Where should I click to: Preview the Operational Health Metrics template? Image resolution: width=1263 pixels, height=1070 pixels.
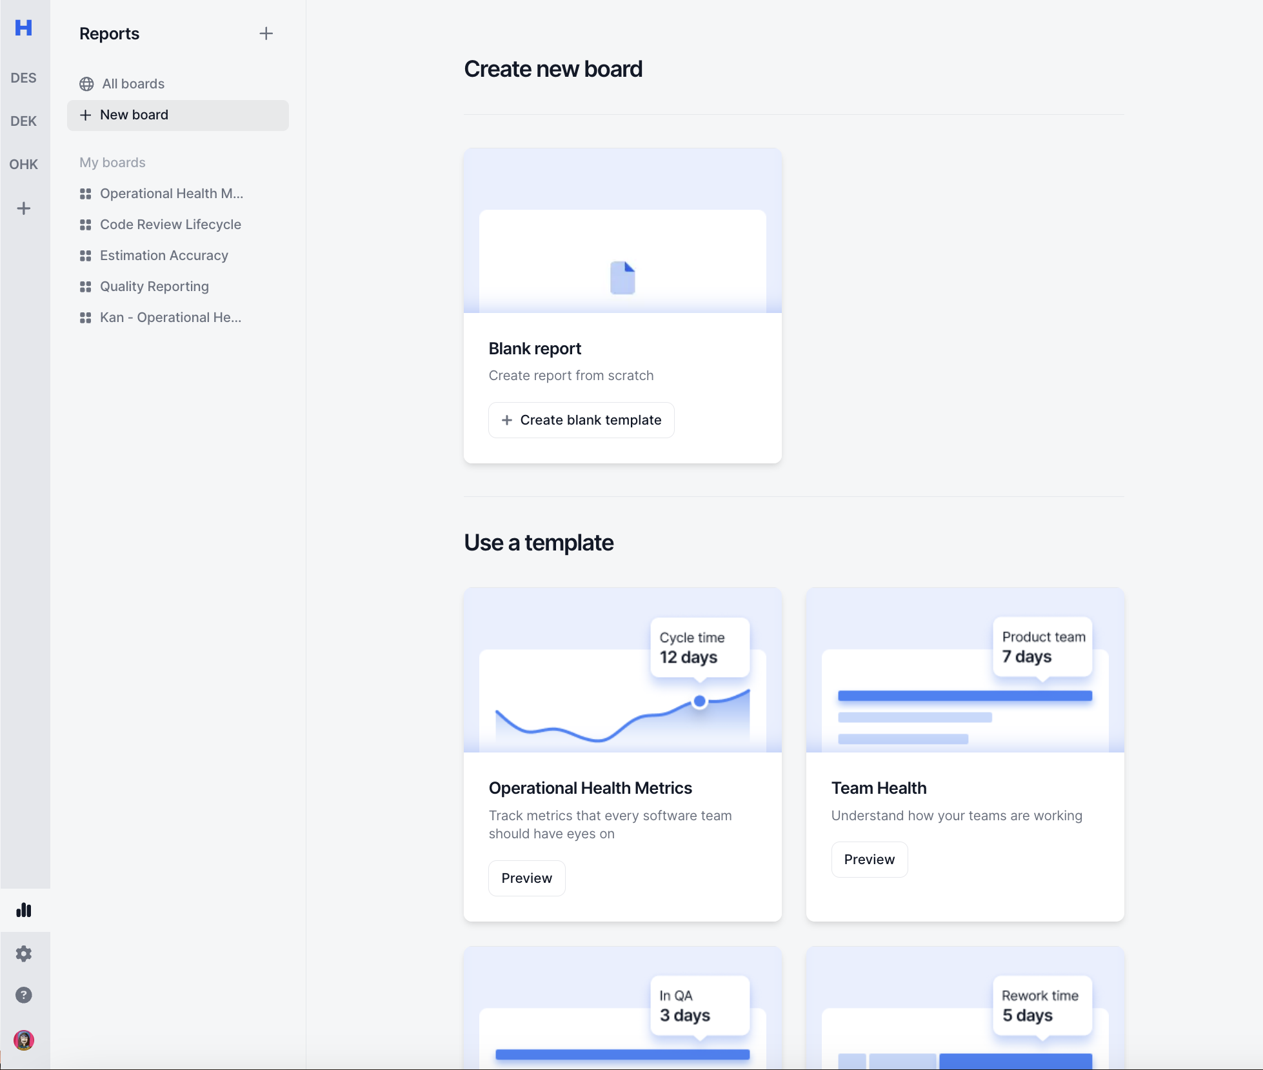point(526,878)
